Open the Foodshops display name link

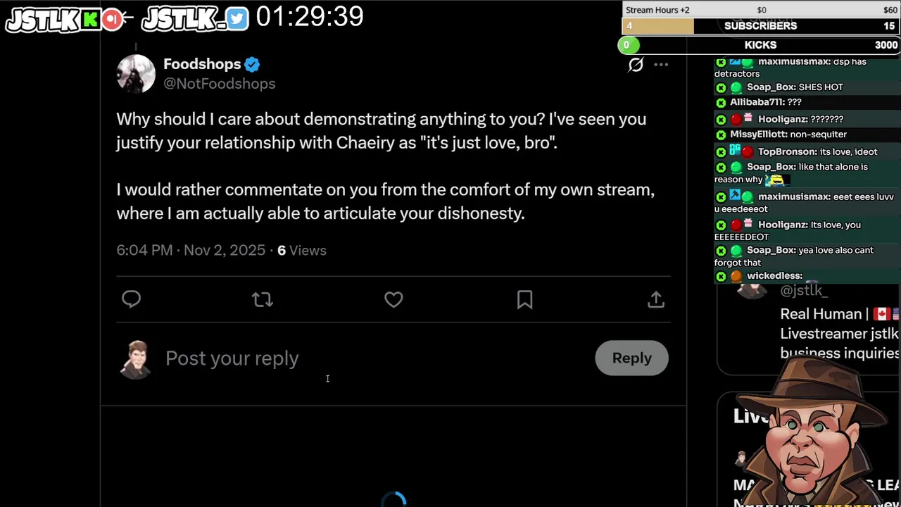pyautogui.click(x=202, y=64)
